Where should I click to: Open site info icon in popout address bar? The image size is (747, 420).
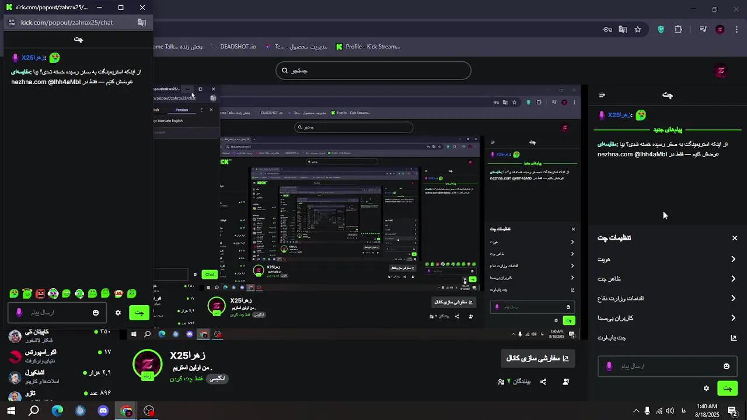[x=11, y=23]
